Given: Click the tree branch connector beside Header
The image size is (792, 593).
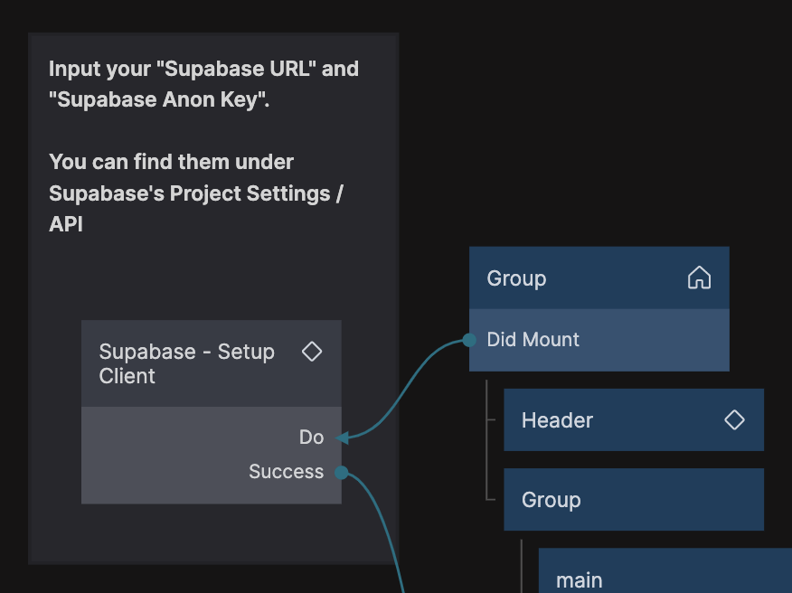Looking at the screenshot, I should tap(491, 420).
